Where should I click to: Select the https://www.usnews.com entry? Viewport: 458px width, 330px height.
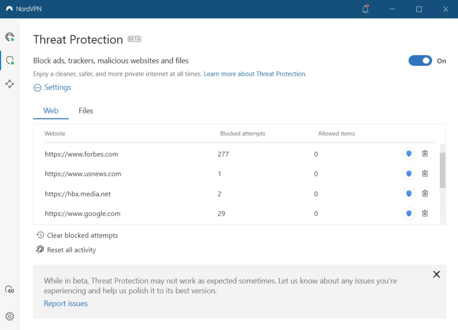(83, 174)
